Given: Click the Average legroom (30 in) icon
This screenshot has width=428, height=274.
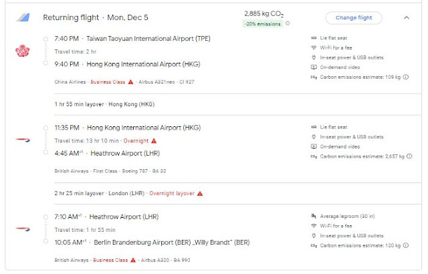Looking at the screenshot, I should click(314, 217).
